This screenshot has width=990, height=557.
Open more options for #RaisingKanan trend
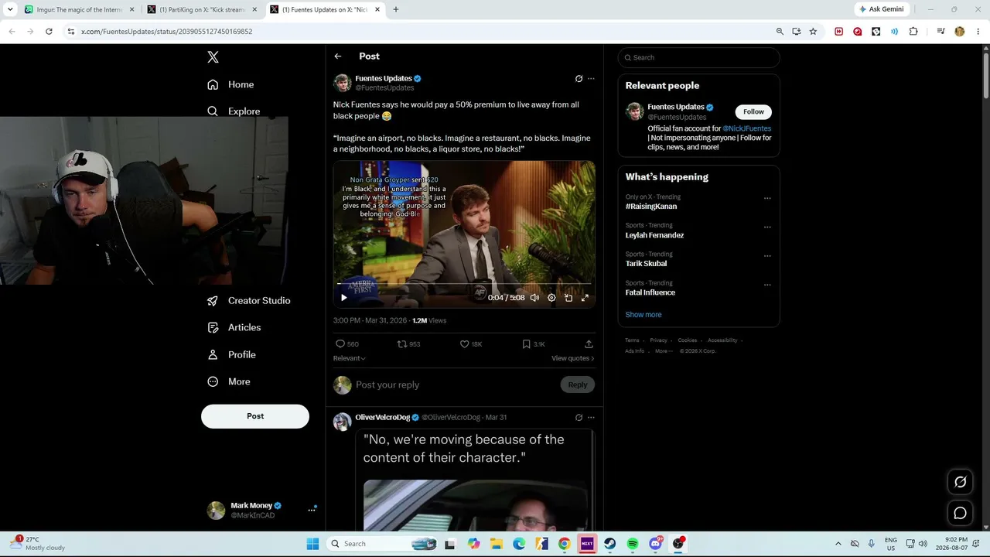[x=767, y=198]
